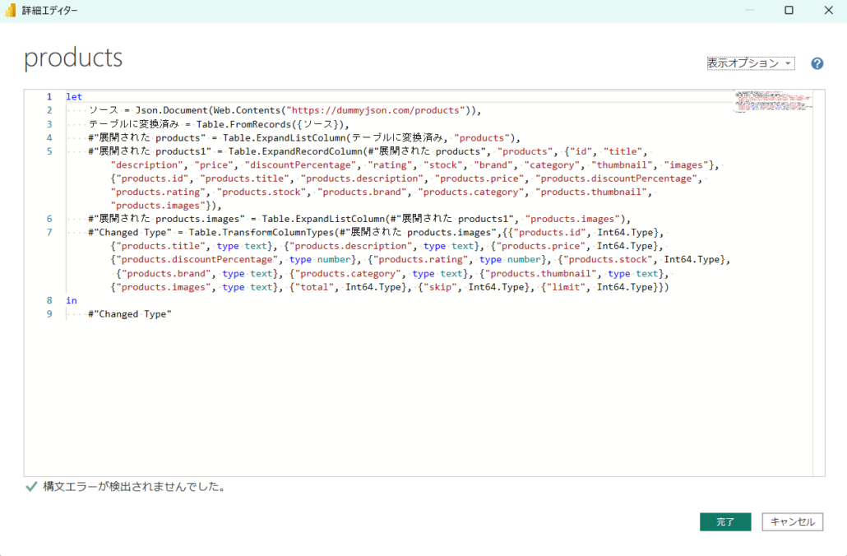Image resolution: width=847 pixels, height=556 pixels.
Task: Open the 表示オプション dropdown
Action: [x=750, y=63]
